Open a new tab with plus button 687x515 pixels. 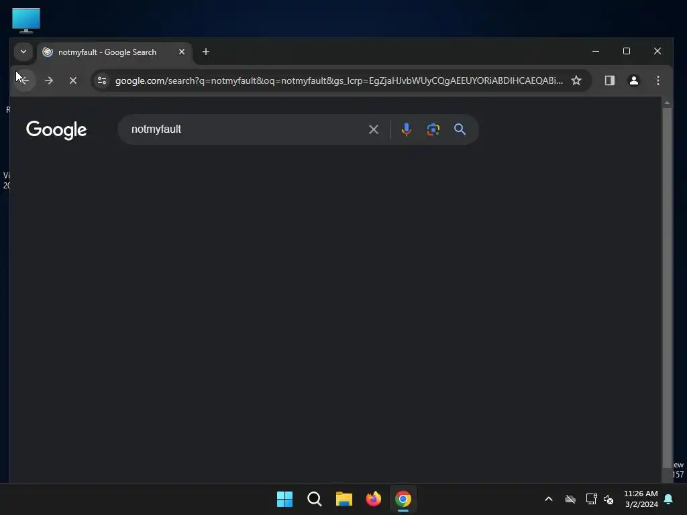coord(205,52)
